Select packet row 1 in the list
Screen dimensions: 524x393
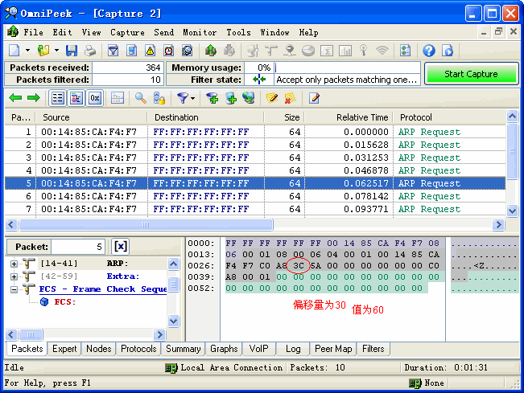pos(254,132)
